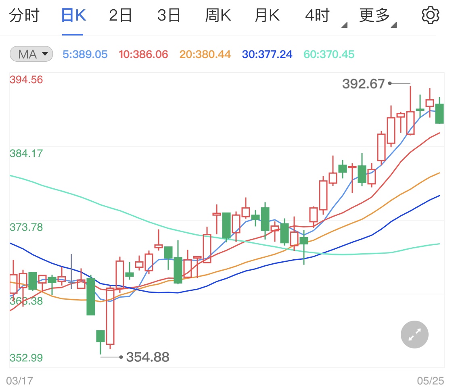
Task: Open the chart settings gear icon
Action: click(x=430, y=15)
